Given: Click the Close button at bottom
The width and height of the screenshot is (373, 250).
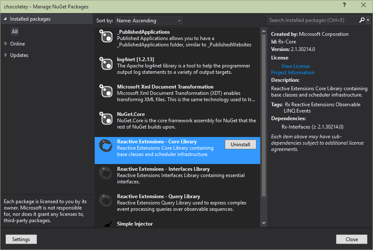Looking at the screenshot, I should coord(352,239).
